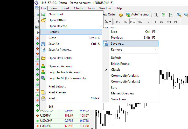This screenshot has width=188, height=129.
Task: Click the Print Preview icon
Action: point(43,92)
